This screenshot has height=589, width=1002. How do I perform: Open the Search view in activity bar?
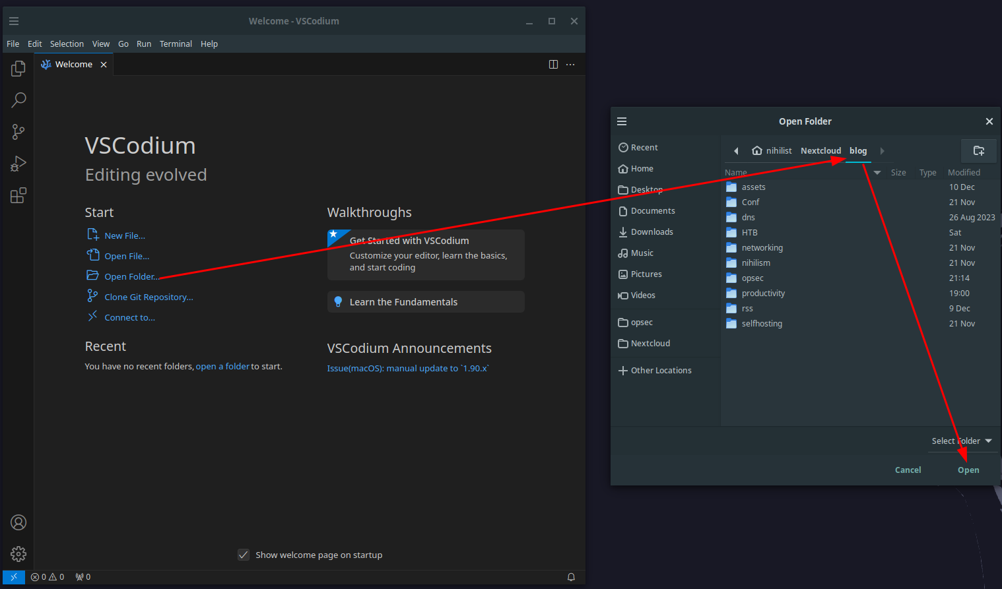[18, 100]
